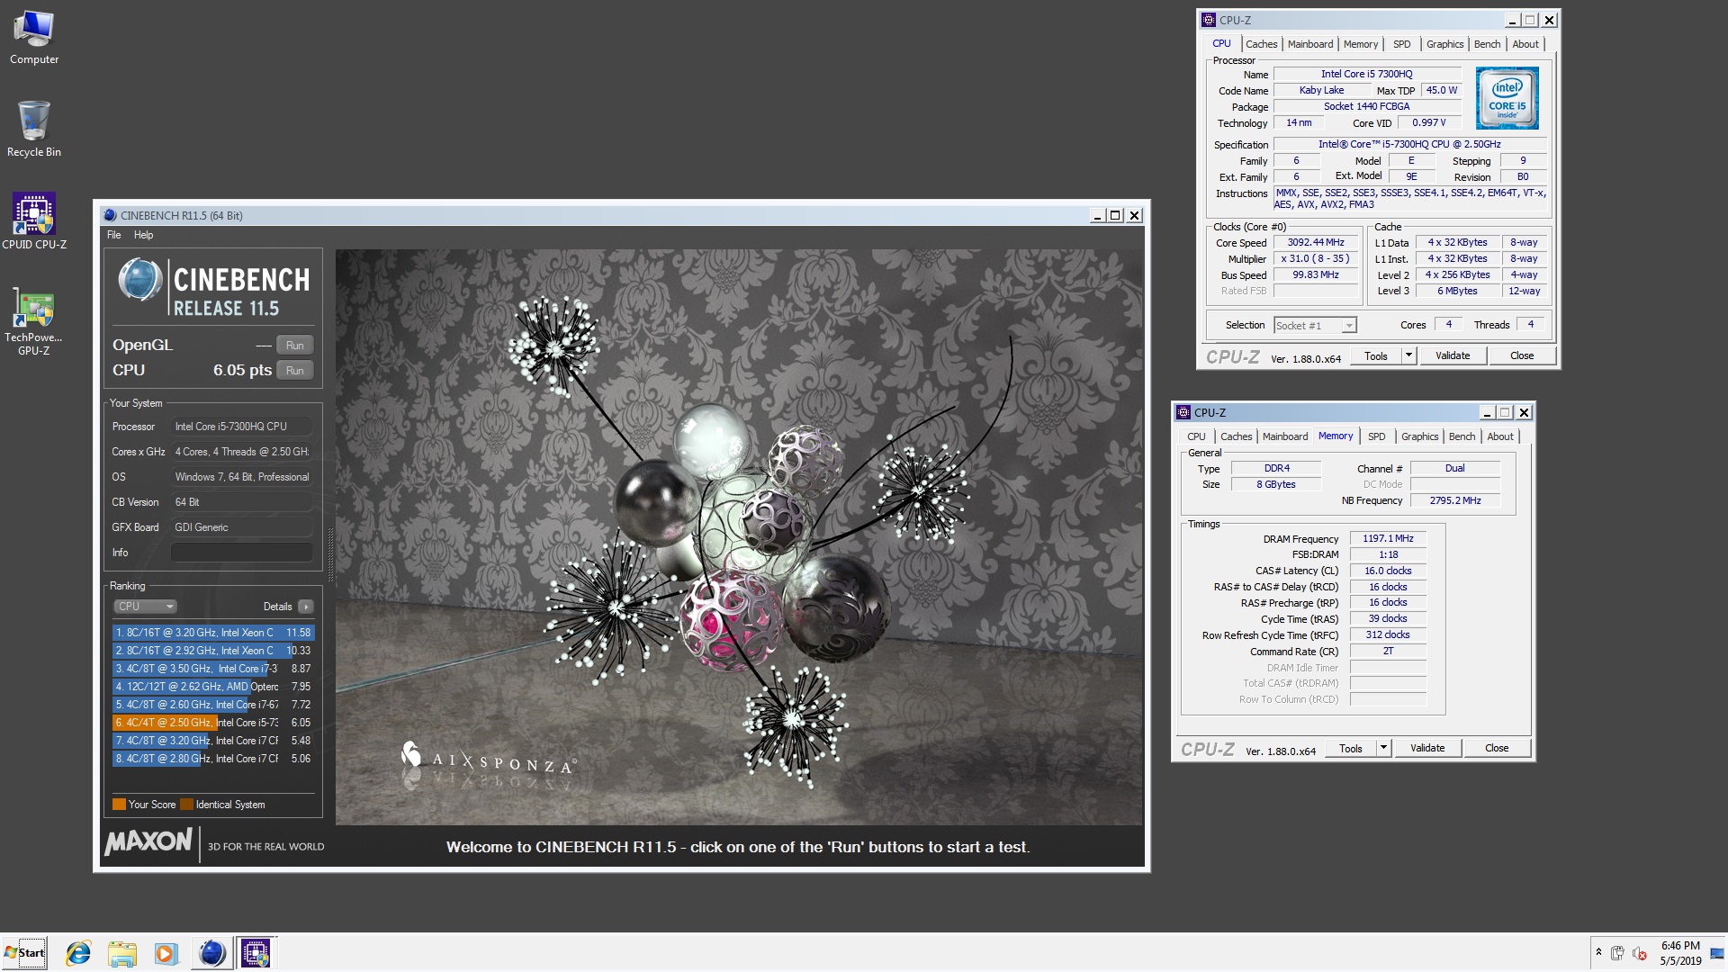Viewport: 1728px width, 972px height.
Task: Launch TechPowerUp GPU-Z desktop shortcut
Action: (x=34, y=320)
